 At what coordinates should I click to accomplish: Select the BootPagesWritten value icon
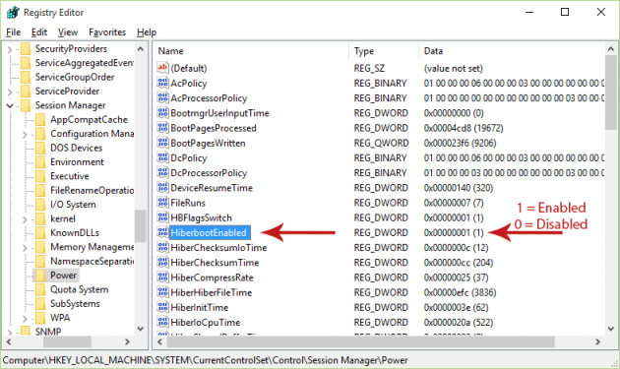[x=162, y=143]
